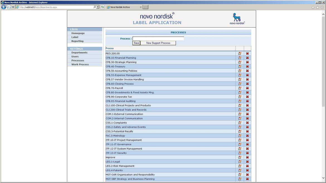Open Users under Settings
The image size is (326, 183).
[75, 56]
